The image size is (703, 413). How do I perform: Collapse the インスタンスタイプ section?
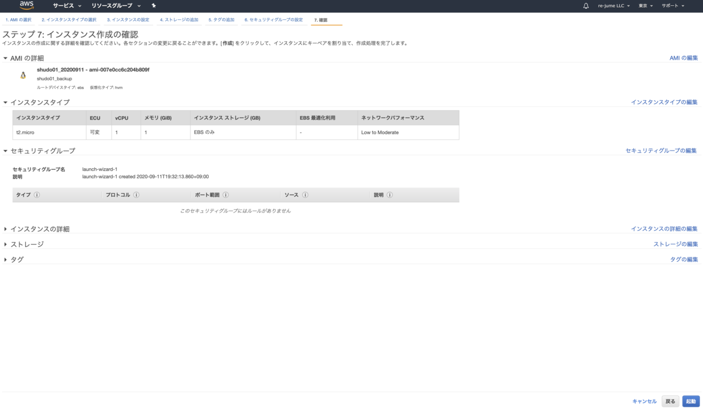6,103
